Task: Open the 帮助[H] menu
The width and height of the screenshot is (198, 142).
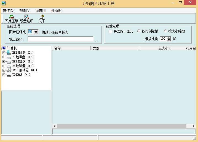Action: [57, 10]
